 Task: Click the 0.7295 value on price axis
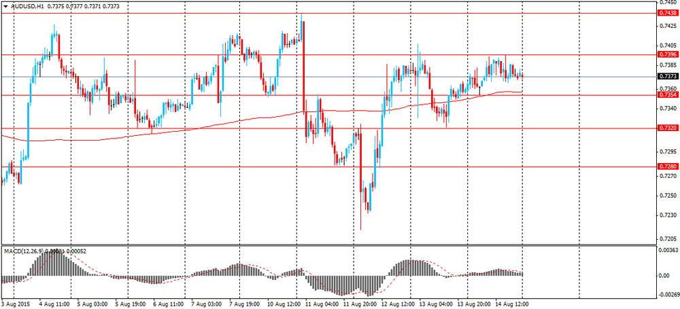point(666,152)
